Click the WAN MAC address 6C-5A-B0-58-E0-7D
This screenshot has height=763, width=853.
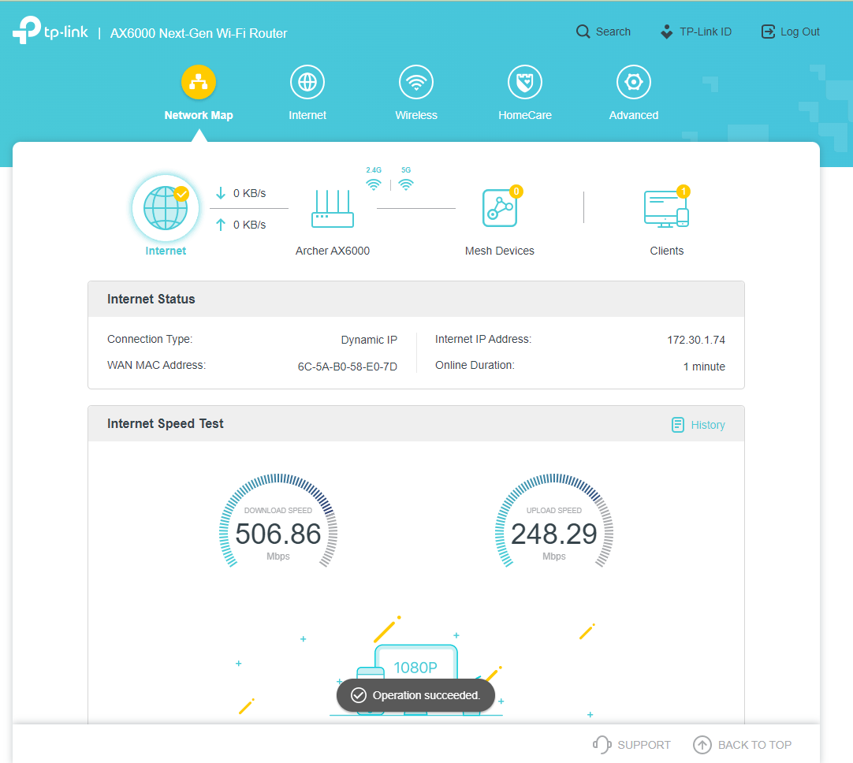[x=347, y=367]
